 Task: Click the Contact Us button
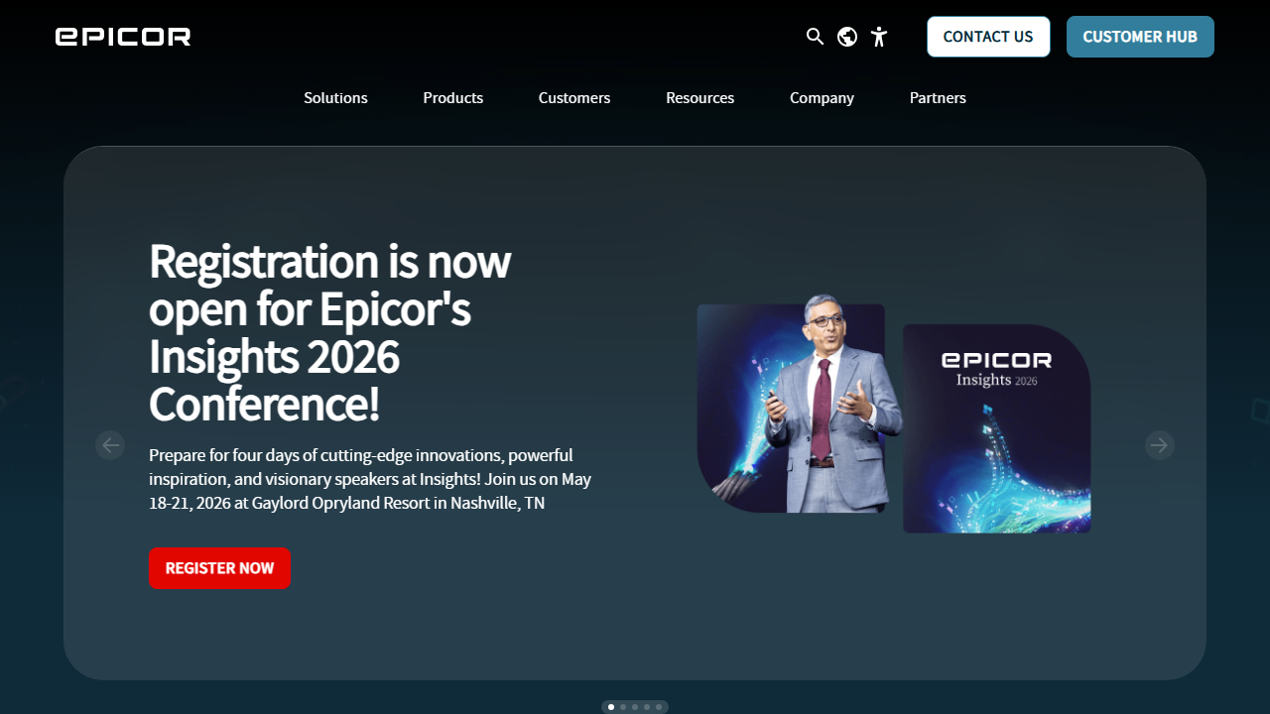tap(988, 37)
